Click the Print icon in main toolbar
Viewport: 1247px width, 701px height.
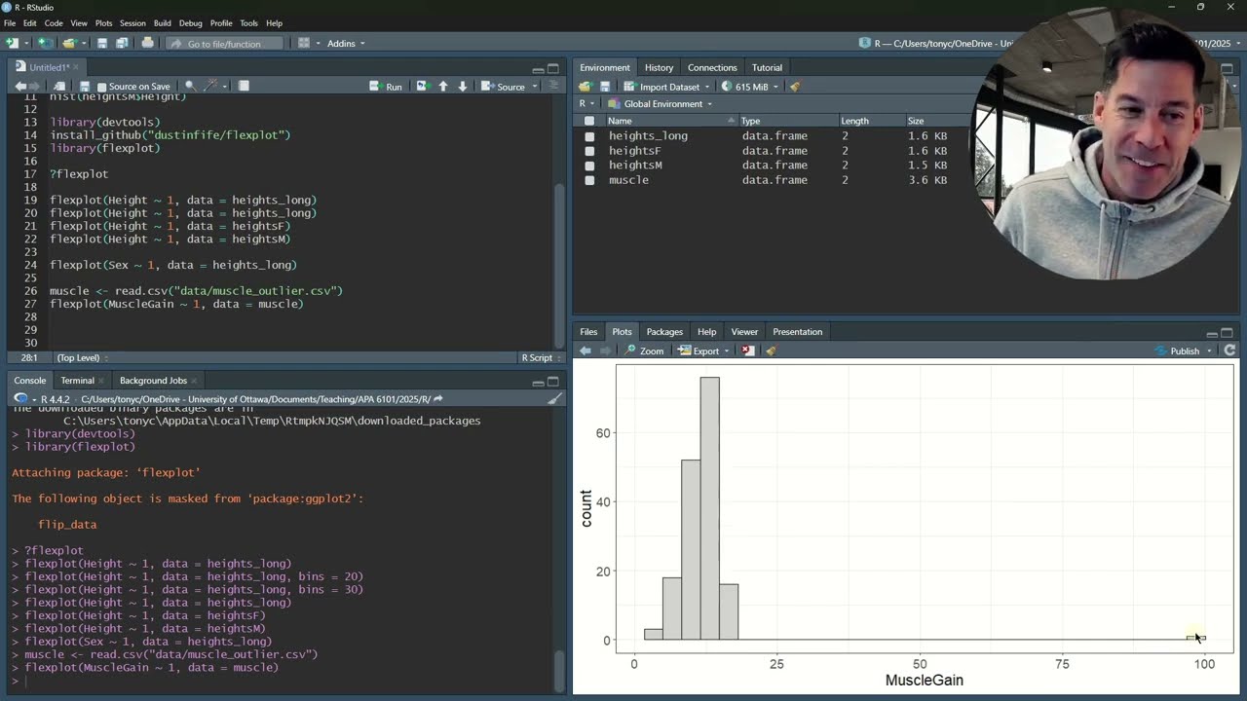pos(147,43)
